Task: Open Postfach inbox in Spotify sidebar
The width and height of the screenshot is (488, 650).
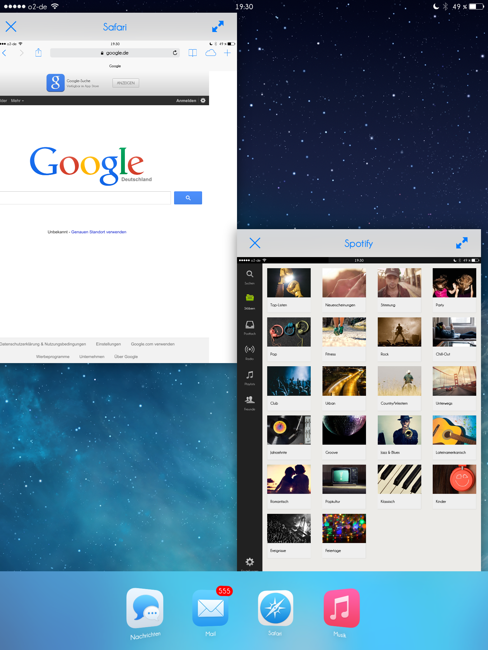Action: coord(250,327)
